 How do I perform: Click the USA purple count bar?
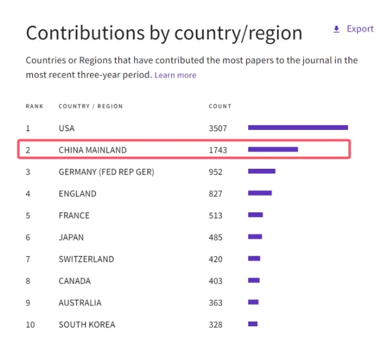click(x=298, y=128)
